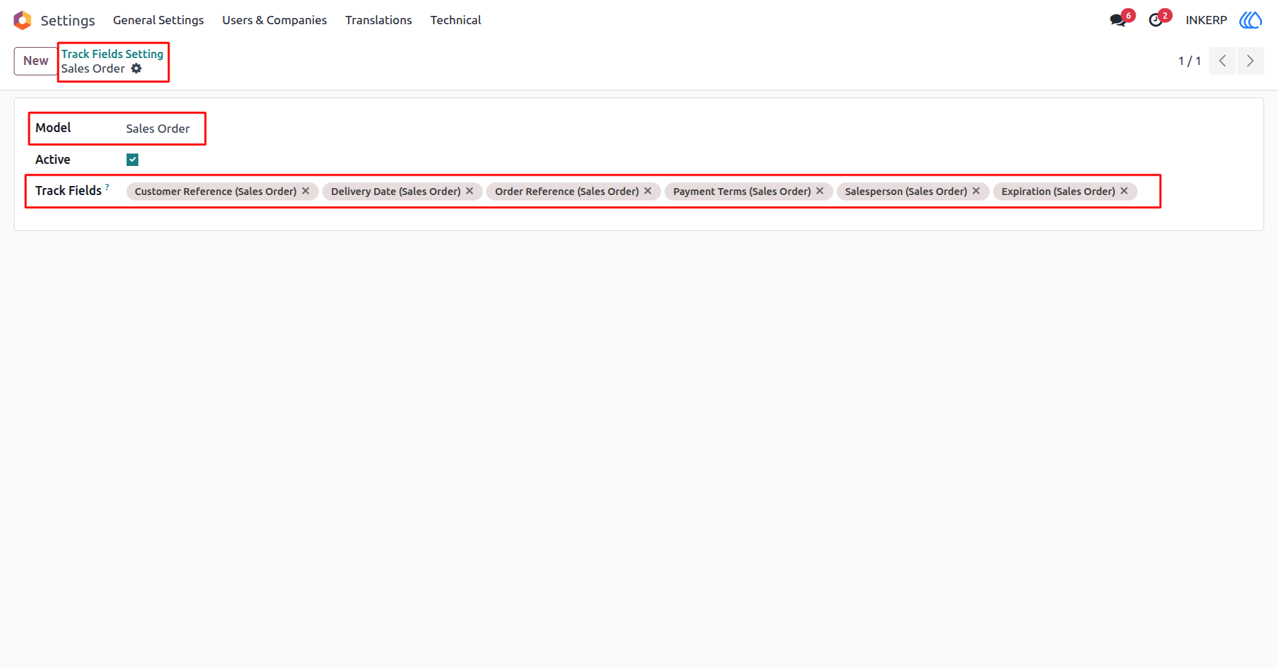Open the conversations messages icon
1278x668 pixels.
[1118, 20]
